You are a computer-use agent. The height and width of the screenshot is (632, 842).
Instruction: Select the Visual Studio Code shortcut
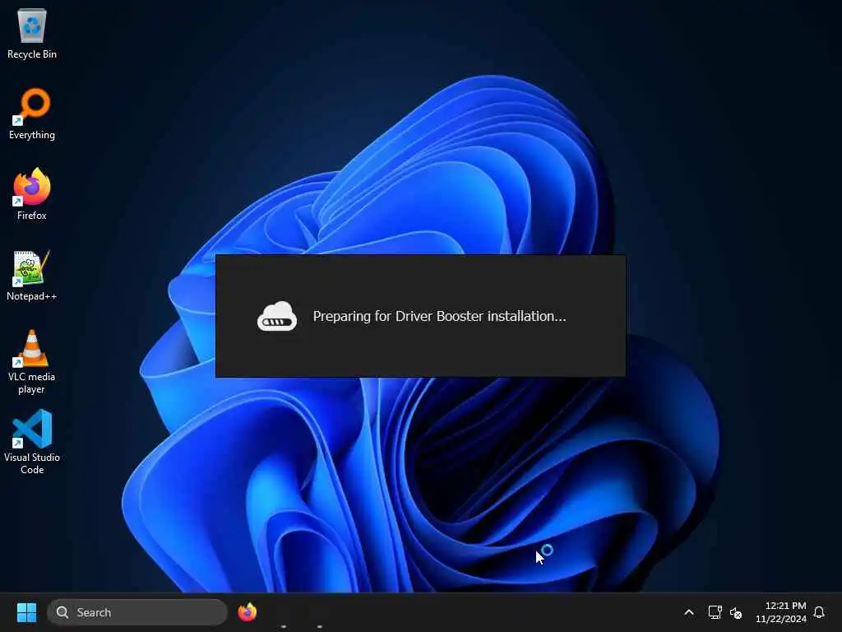[32, 442]
